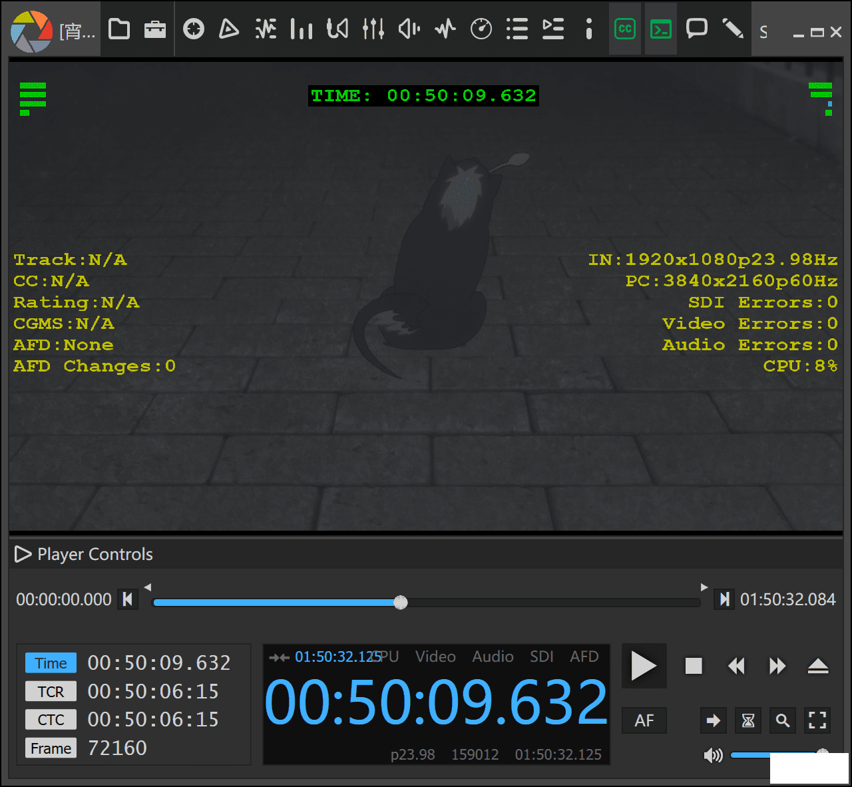
Task: Click the volume slider track
Action: [779, 755]
